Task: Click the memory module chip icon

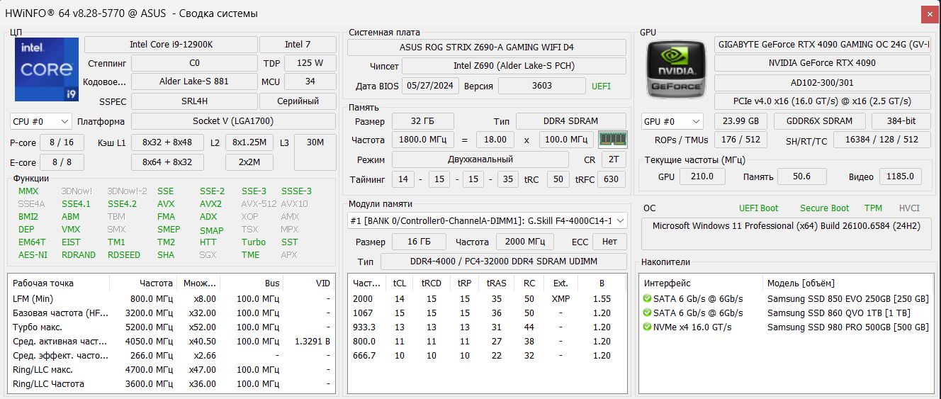Action: (613, 139)
